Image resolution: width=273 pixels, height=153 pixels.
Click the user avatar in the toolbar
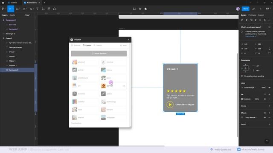point(238,8)
